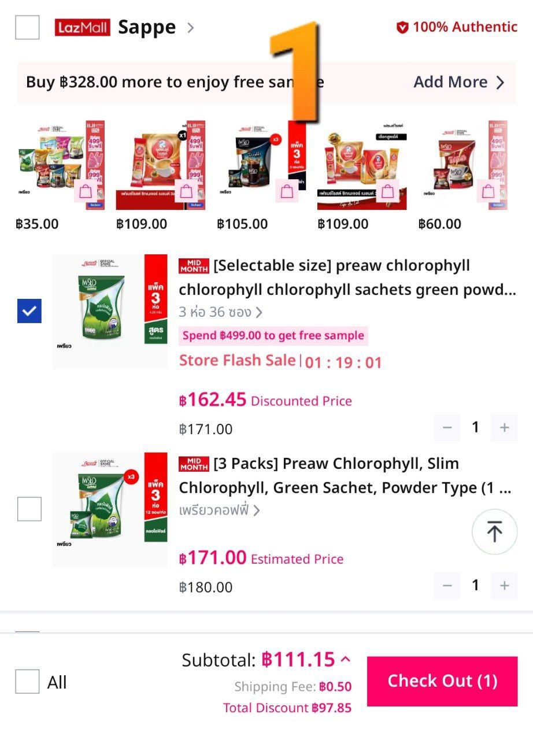Tap bag icon on the ฿60.00 product
The width and height of the screenshot is (533, 740).
pyautogui.click(x=488, y=191)
